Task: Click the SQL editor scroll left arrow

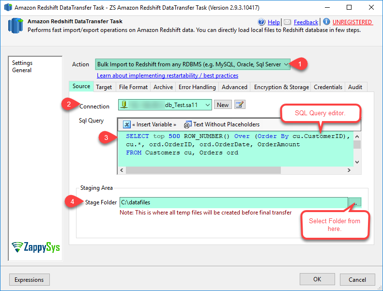Action: tap(122, 170)
